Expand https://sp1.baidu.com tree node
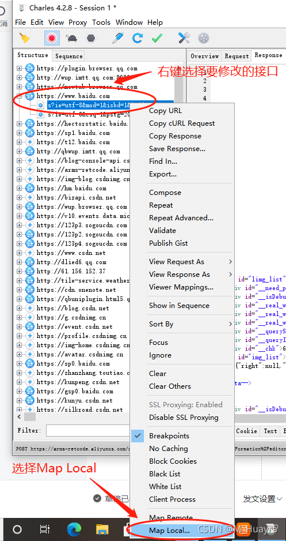 pyautogui.click(x=19, y=133)
